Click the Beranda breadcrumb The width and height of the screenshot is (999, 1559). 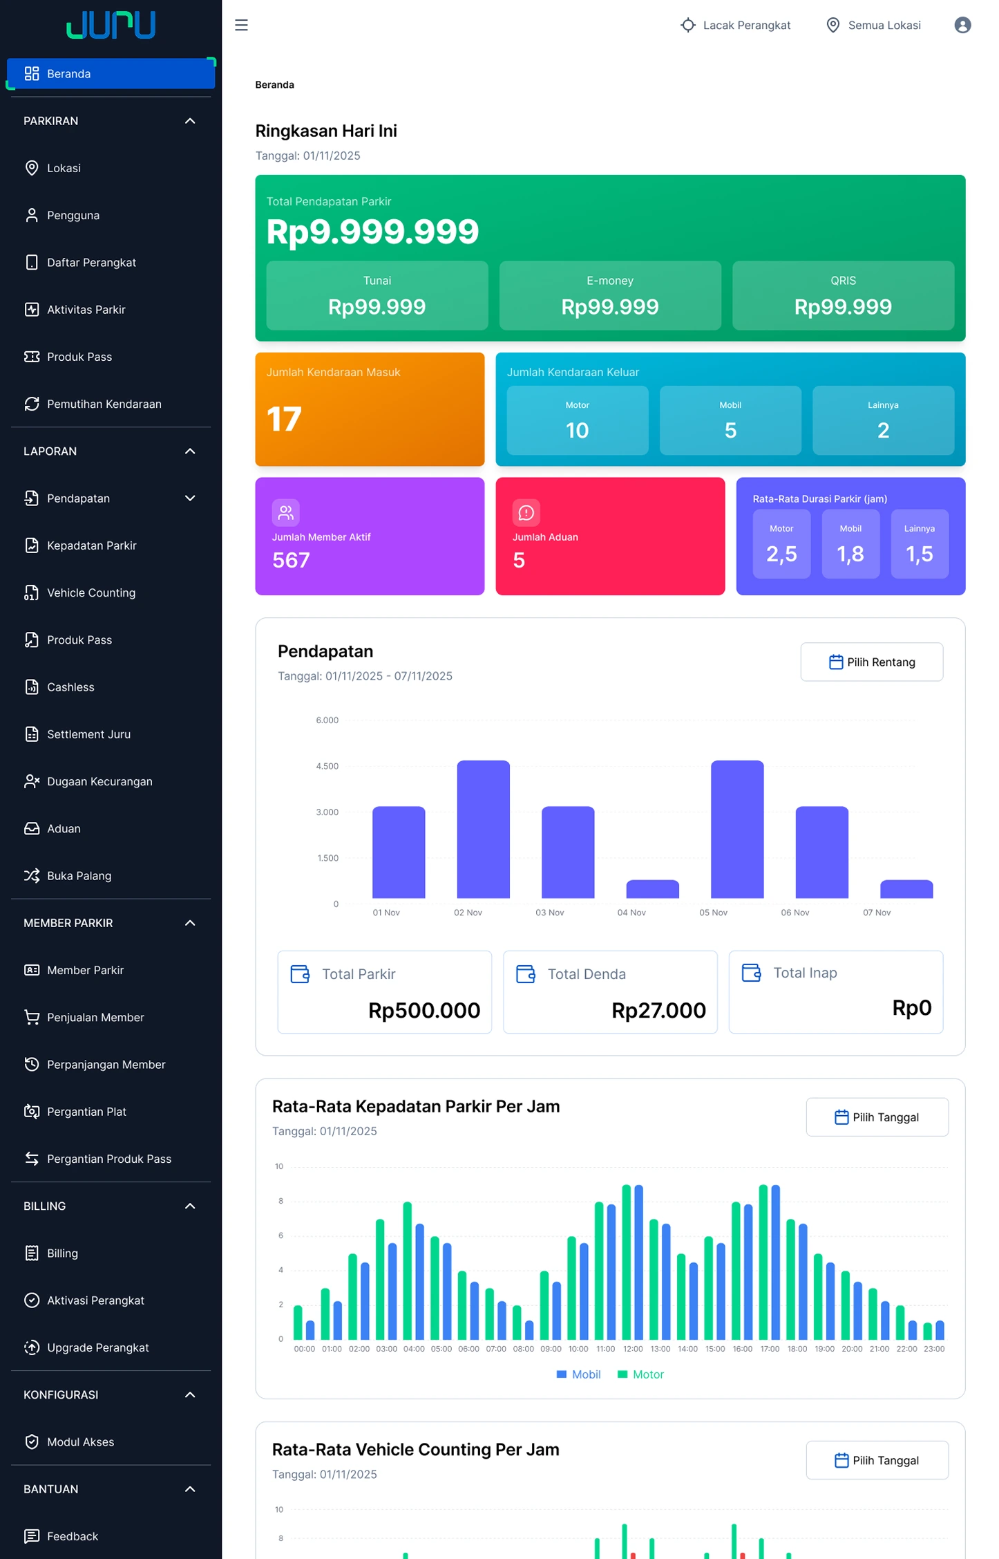[275, 85]
